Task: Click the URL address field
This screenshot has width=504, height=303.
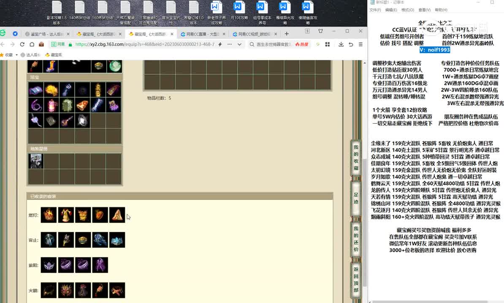Action: click(145, 44)
